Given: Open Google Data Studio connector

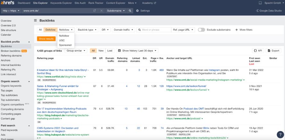Looking at the screenshot, I should tap(269, 11).
